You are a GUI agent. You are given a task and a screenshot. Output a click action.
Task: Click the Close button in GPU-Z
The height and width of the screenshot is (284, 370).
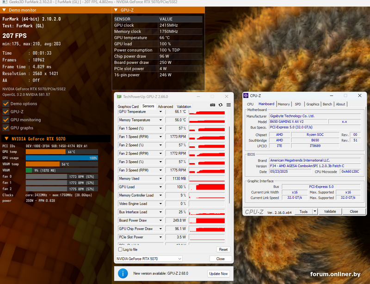pos(221,259)
